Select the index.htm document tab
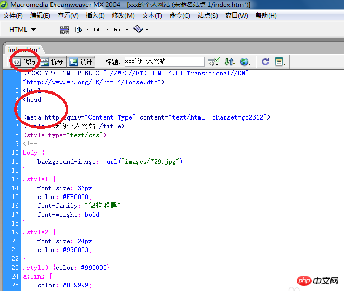Image resolution: width=344 pixels, height=291 pixels. [24, 49]
